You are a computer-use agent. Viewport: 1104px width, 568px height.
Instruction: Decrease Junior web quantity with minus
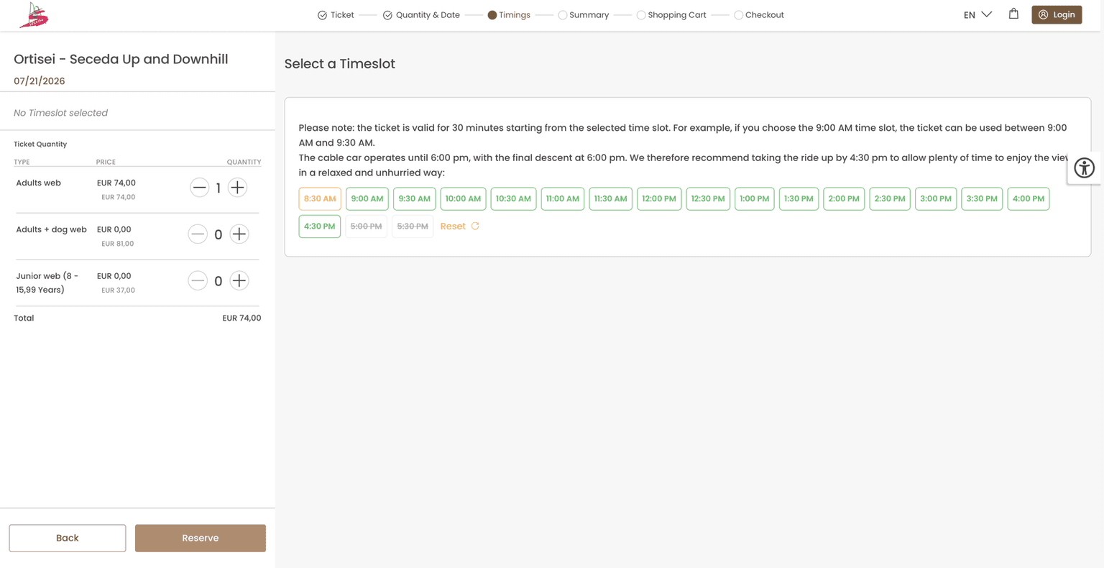click(x=198, y=281)
